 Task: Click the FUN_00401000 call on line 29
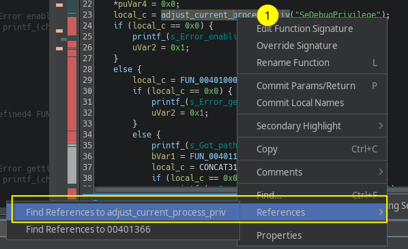coord(208,80)
